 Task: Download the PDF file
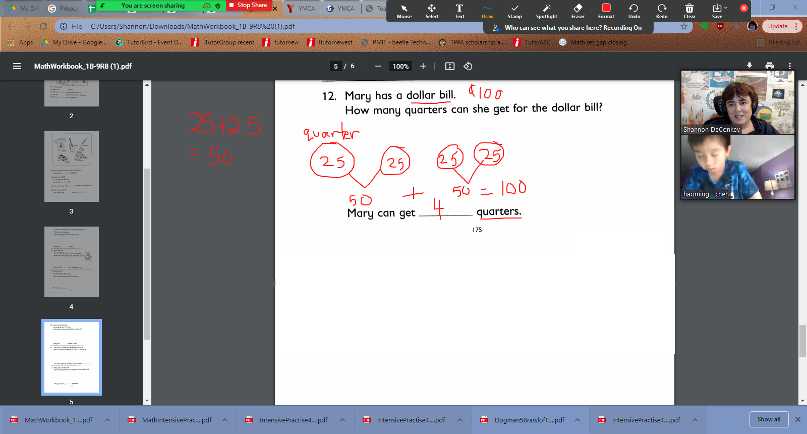click(750, 66)
